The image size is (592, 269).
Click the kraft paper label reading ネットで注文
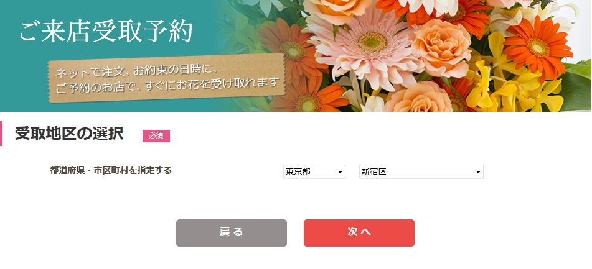(x=166, y=78)
